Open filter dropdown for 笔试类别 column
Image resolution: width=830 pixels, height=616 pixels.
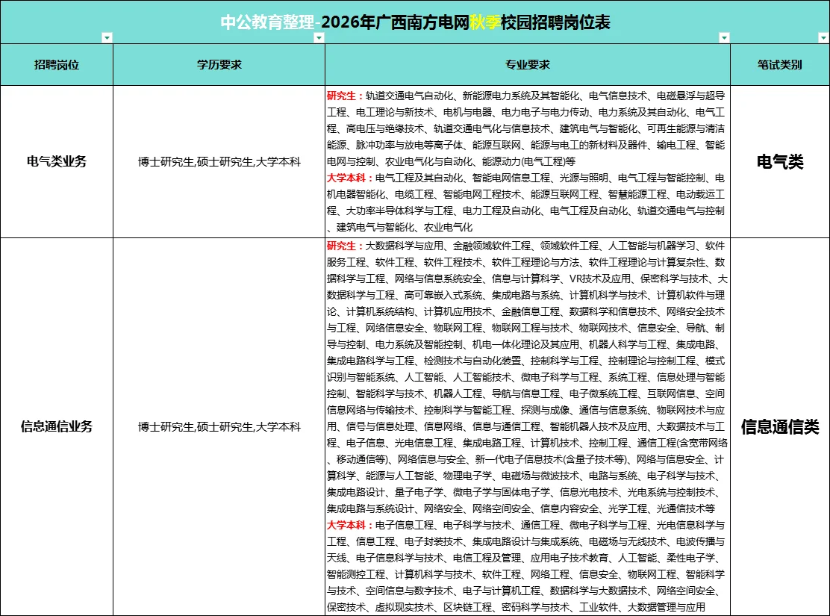coord(823,37)
